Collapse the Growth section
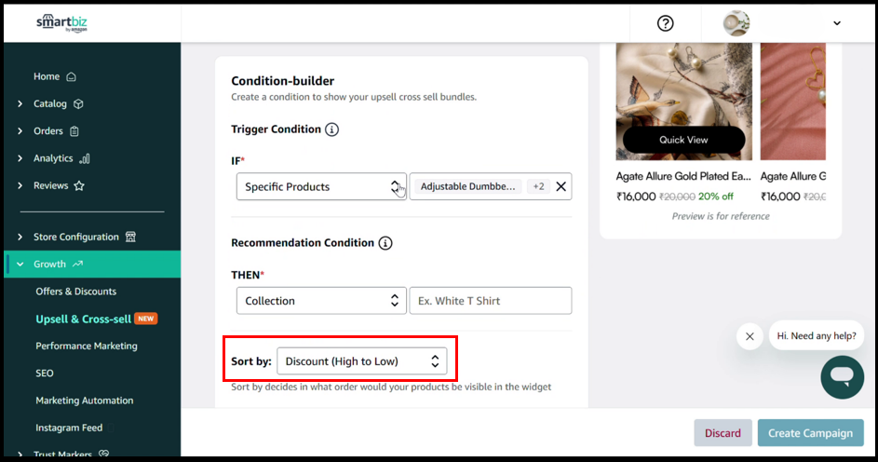This screenshot has height=462, width=878. [20, 265]
